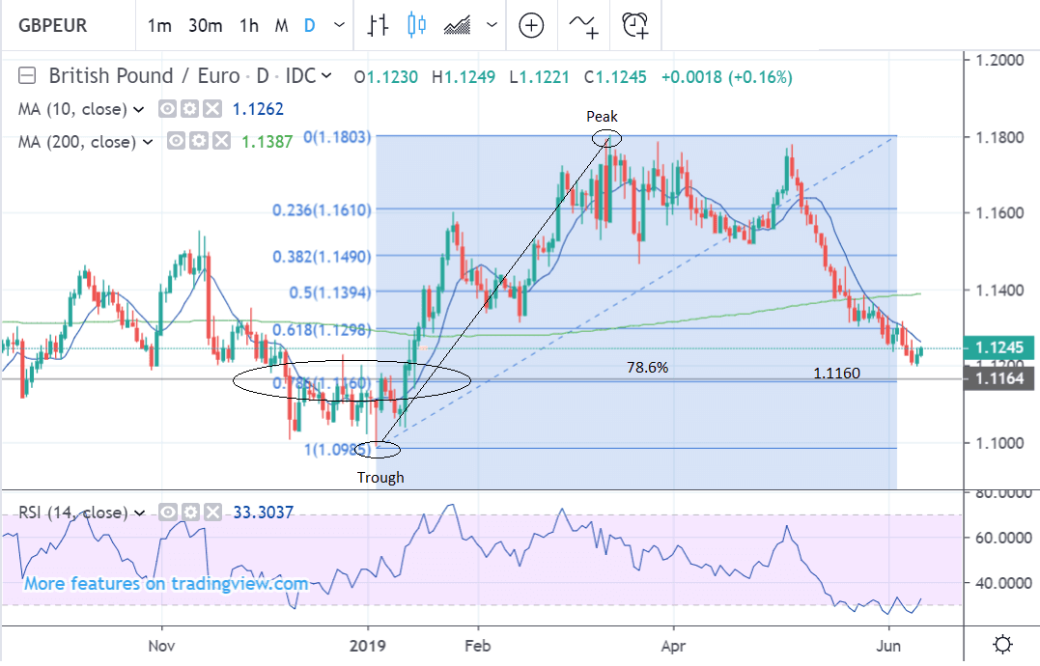Select the 1h timeframe
The width and height of the screenshot is (1040, 666).
pyautogui.click(x=249, y=26)
